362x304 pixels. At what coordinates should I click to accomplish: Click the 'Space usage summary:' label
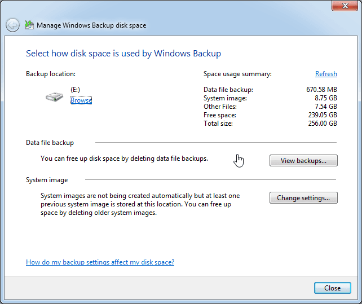[237, 74]
